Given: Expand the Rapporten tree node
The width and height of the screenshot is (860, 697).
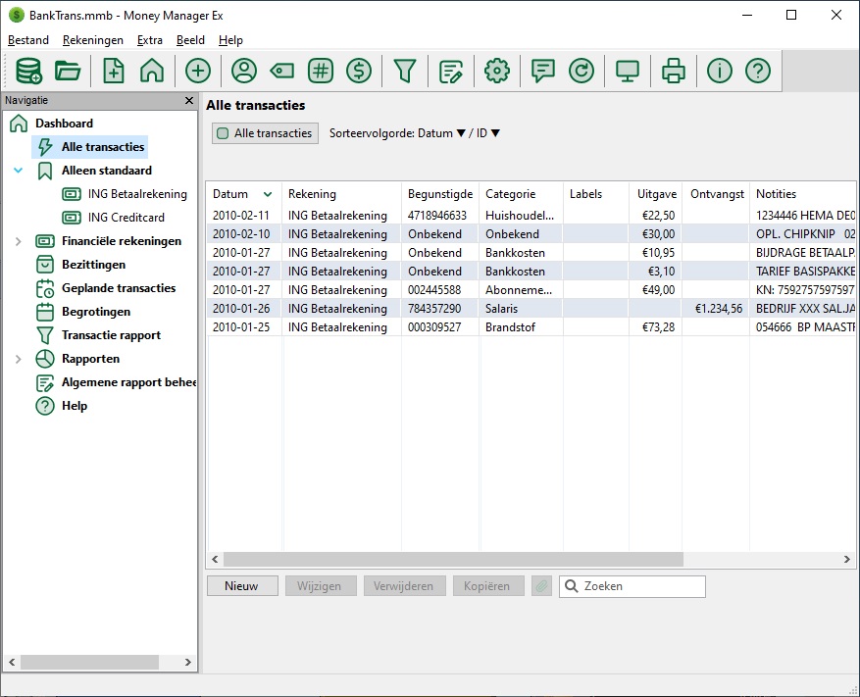Looking at the screenshot, I should [x=18, y=359].
